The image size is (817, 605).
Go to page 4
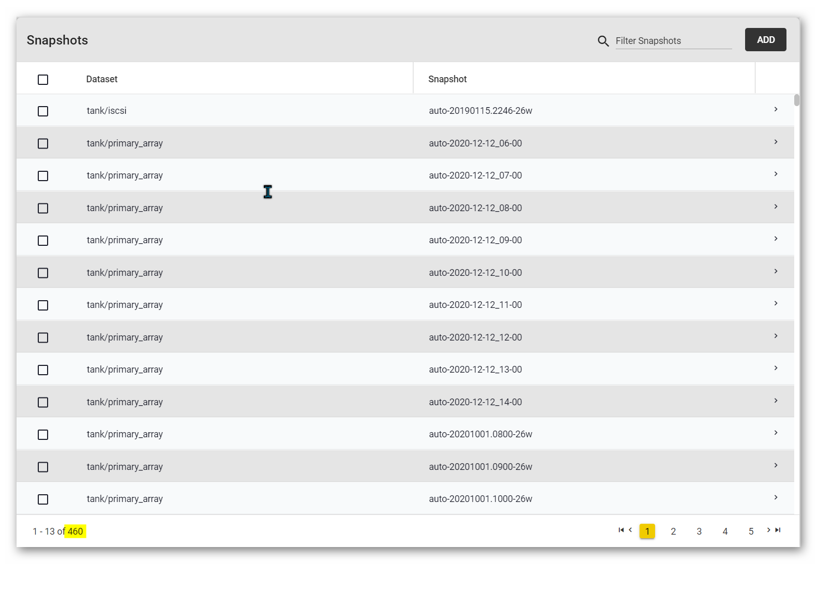click(x=725, y=532)
